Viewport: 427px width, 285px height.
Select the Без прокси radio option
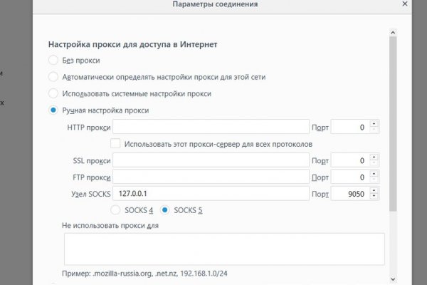pyautogui.click(x=53, y=61)
